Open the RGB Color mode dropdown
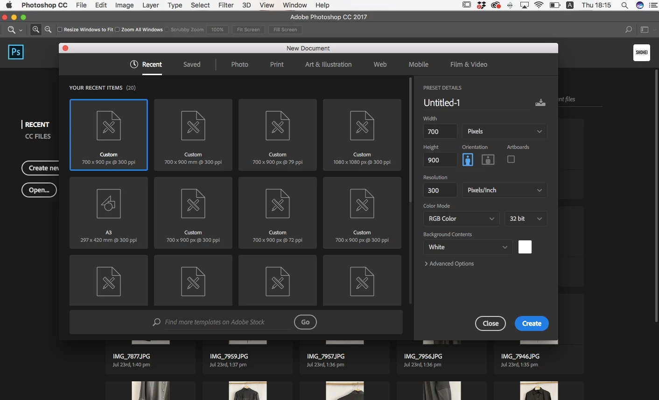This screenshot has height=400, width=659. 461,219
